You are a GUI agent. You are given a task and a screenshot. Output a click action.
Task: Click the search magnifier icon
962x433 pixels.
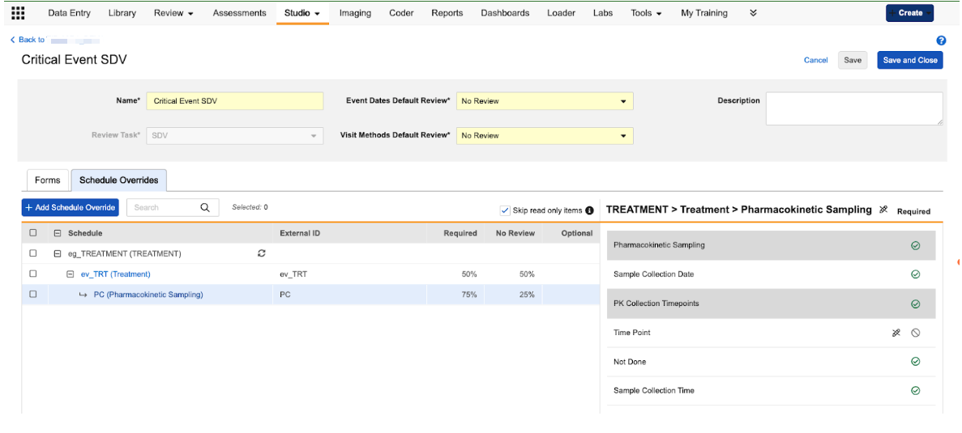(205, 208)
